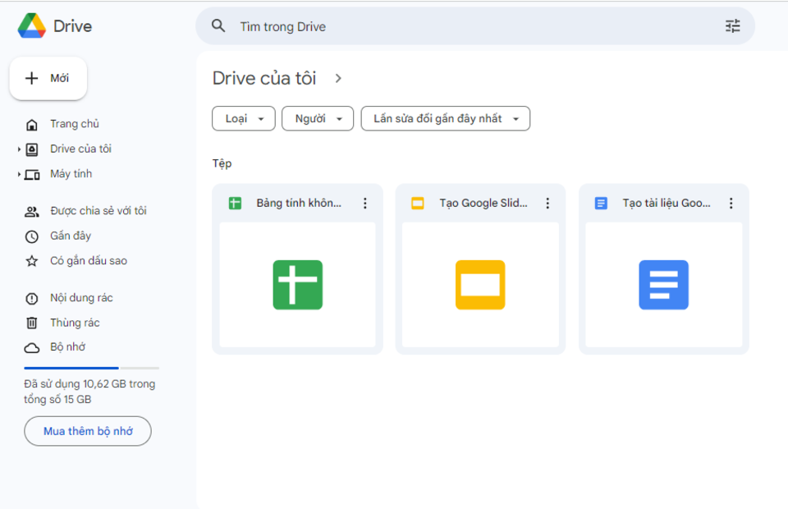Open Lần sửa đổi gần đây nhất dropdown
This screenshot has height=509, width=788.
[445, 119]
